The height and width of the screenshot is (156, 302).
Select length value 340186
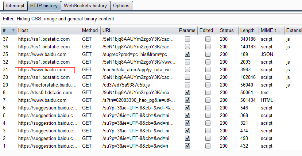click(x=248, y=39)
